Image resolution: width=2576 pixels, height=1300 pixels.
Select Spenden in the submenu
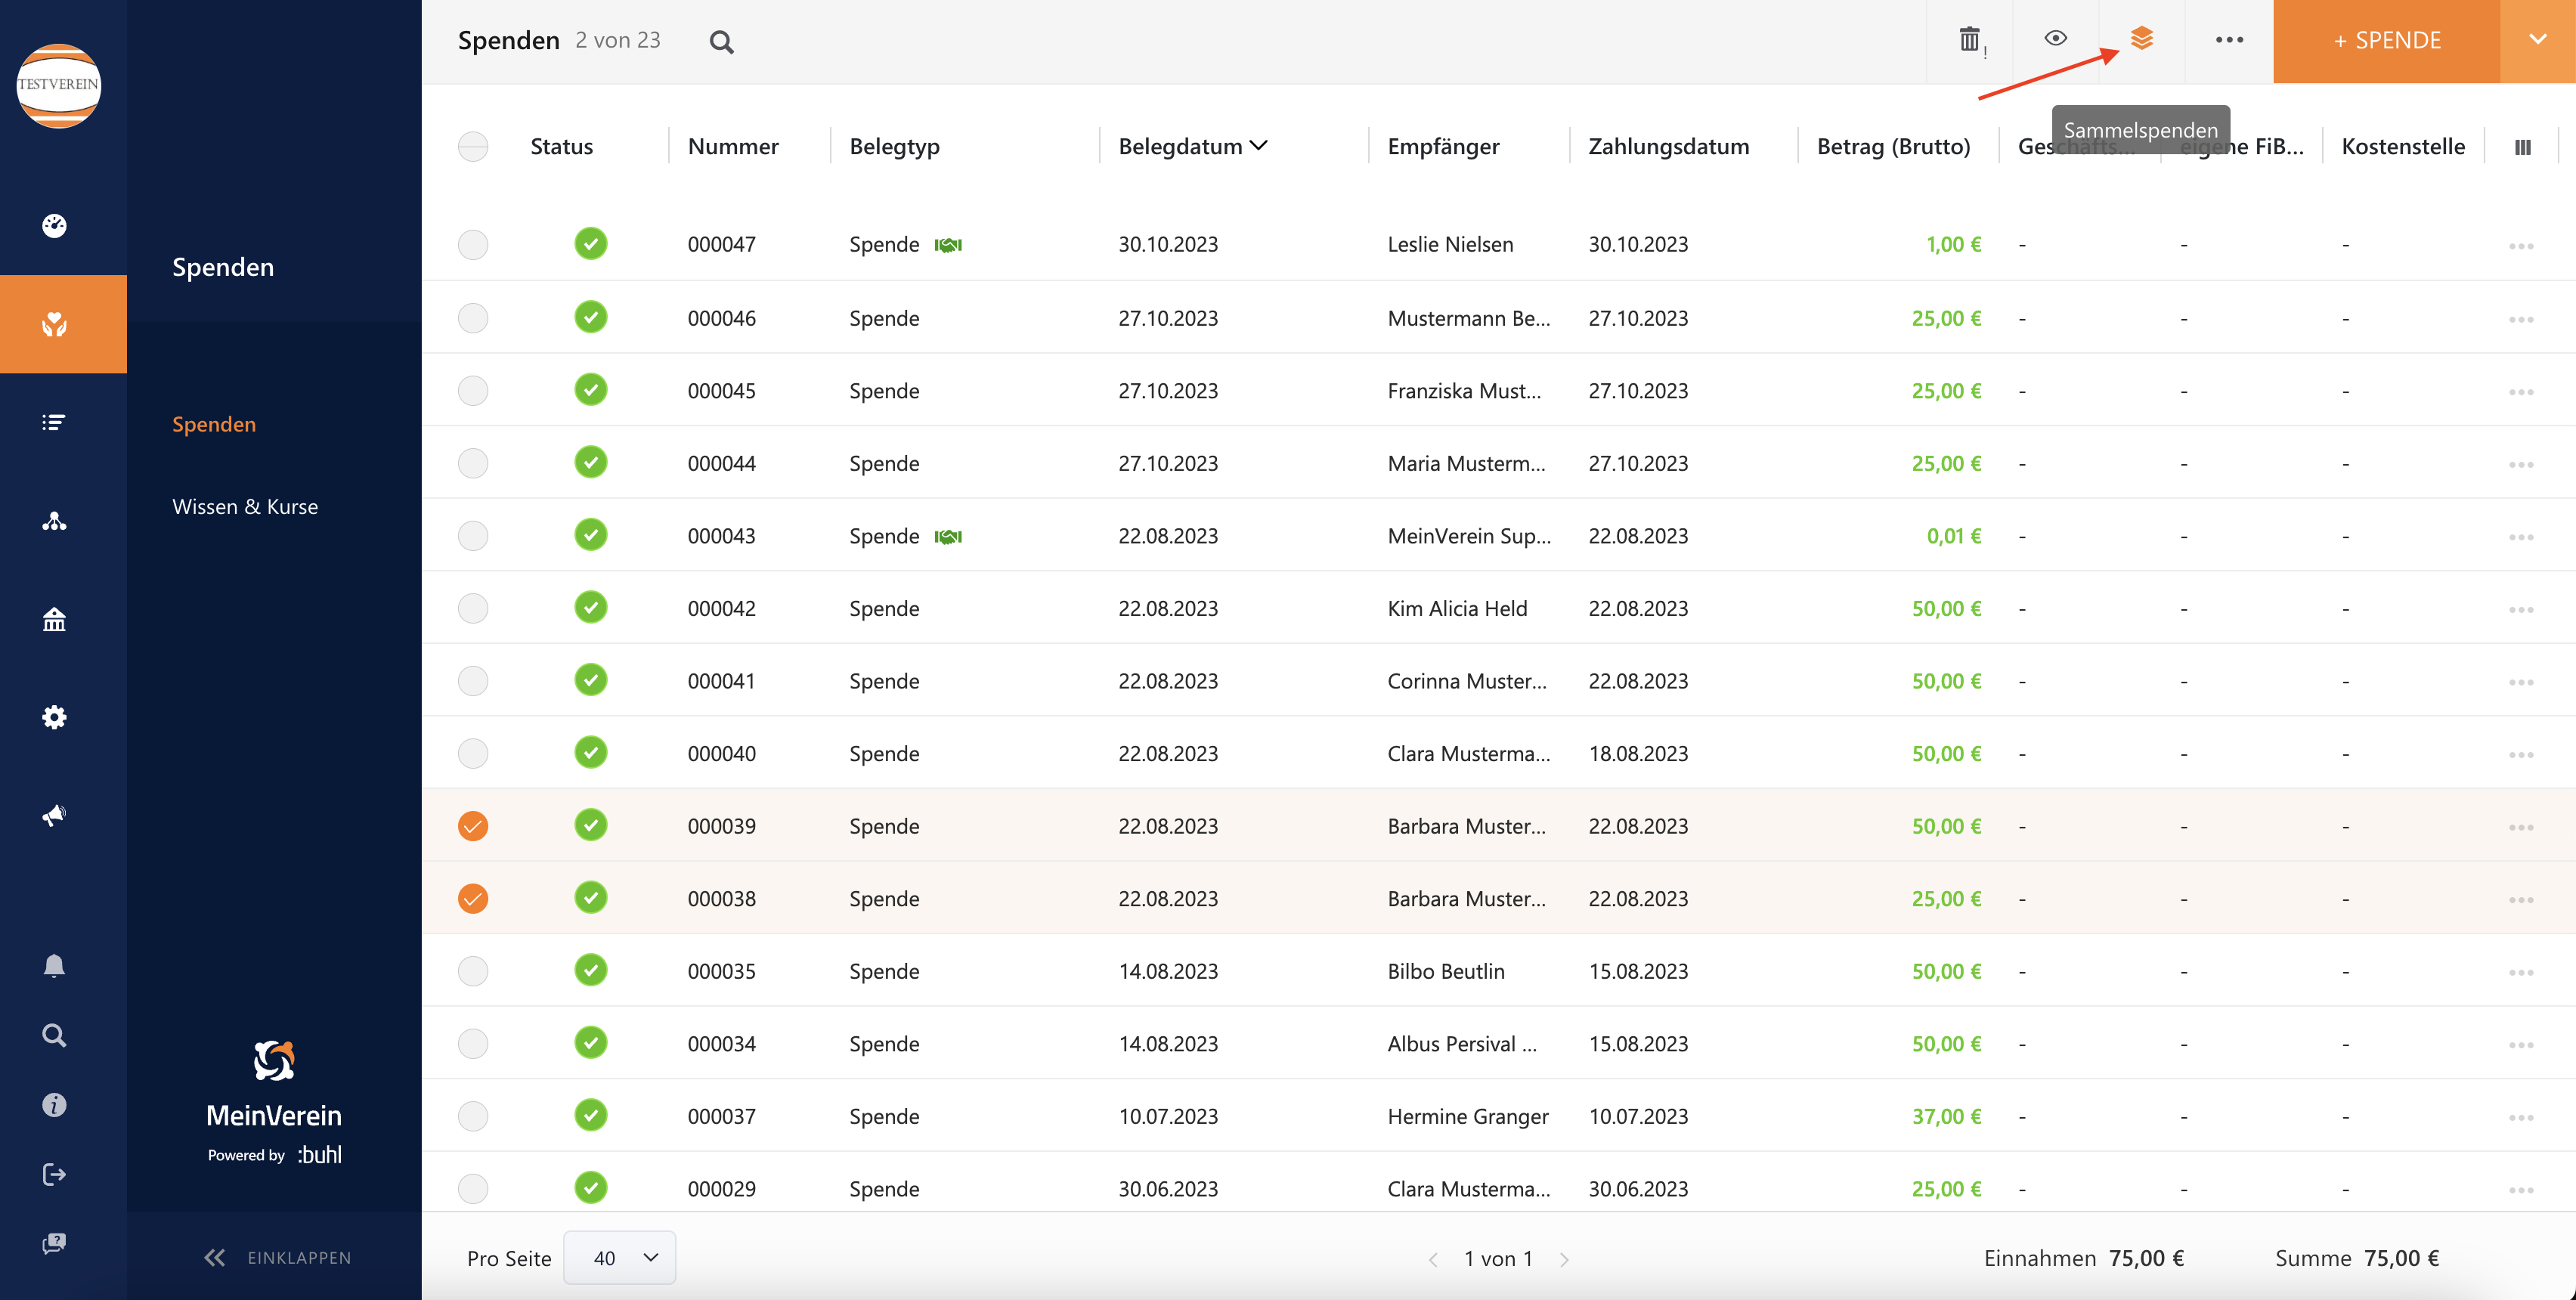[x=214, y=424]
